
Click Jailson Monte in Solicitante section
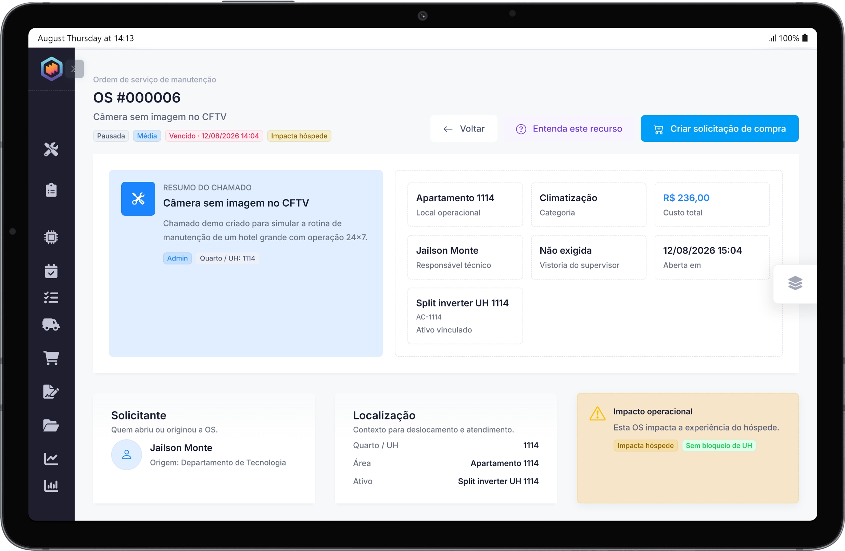click(x=181, y=448)
